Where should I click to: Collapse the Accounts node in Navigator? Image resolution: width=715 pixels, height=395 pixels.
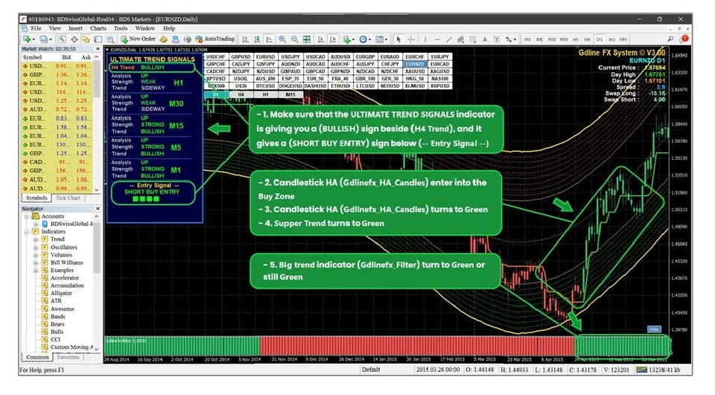tap(27, 216)
